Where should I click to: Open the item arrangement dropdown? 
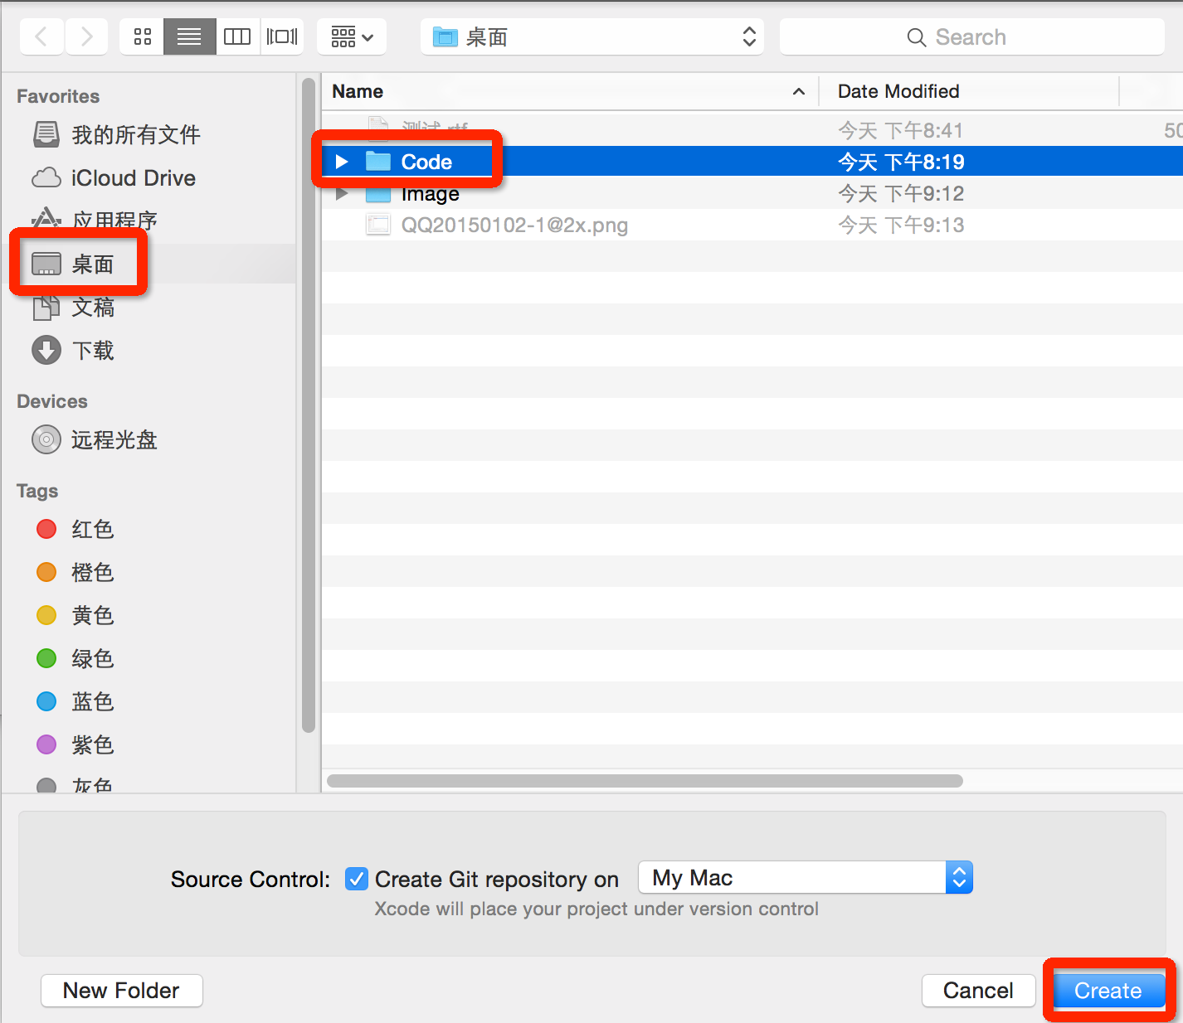pos(352,36)
